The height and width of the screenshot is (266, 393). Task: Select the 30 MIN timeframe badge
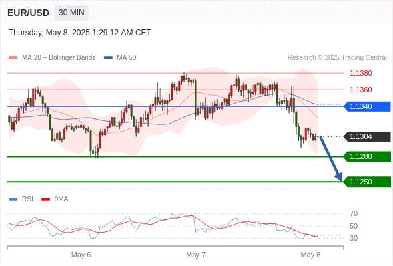coord(71,12)
